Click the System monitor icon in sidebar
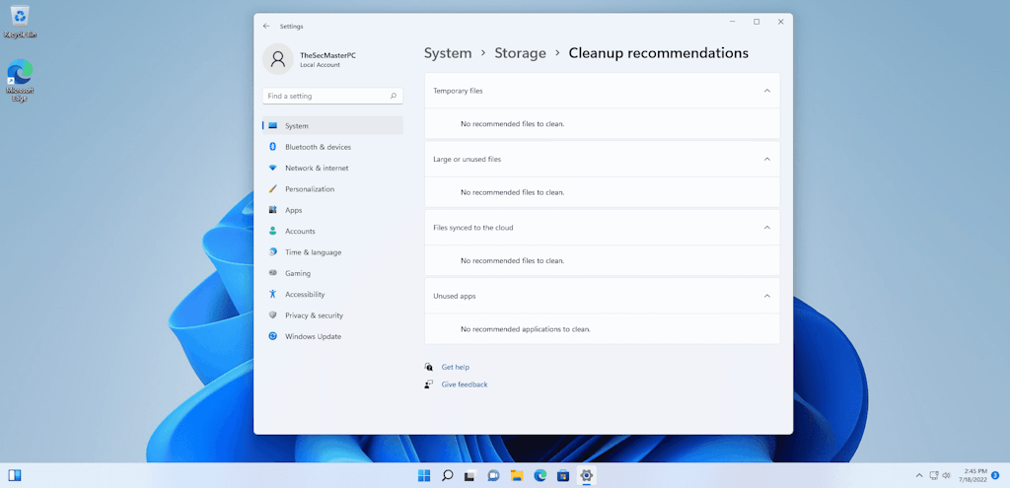Viewport: 1010px width, 488px height. tap(272, 125)
